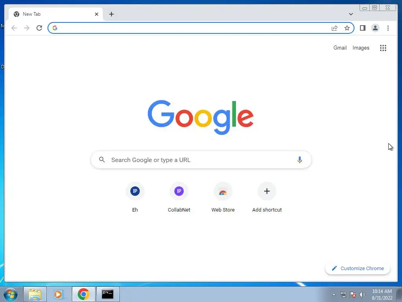Open the Eh shortcut
This screenshot has width=402, height=302.
pyautogui.click(x=135, y=197)
